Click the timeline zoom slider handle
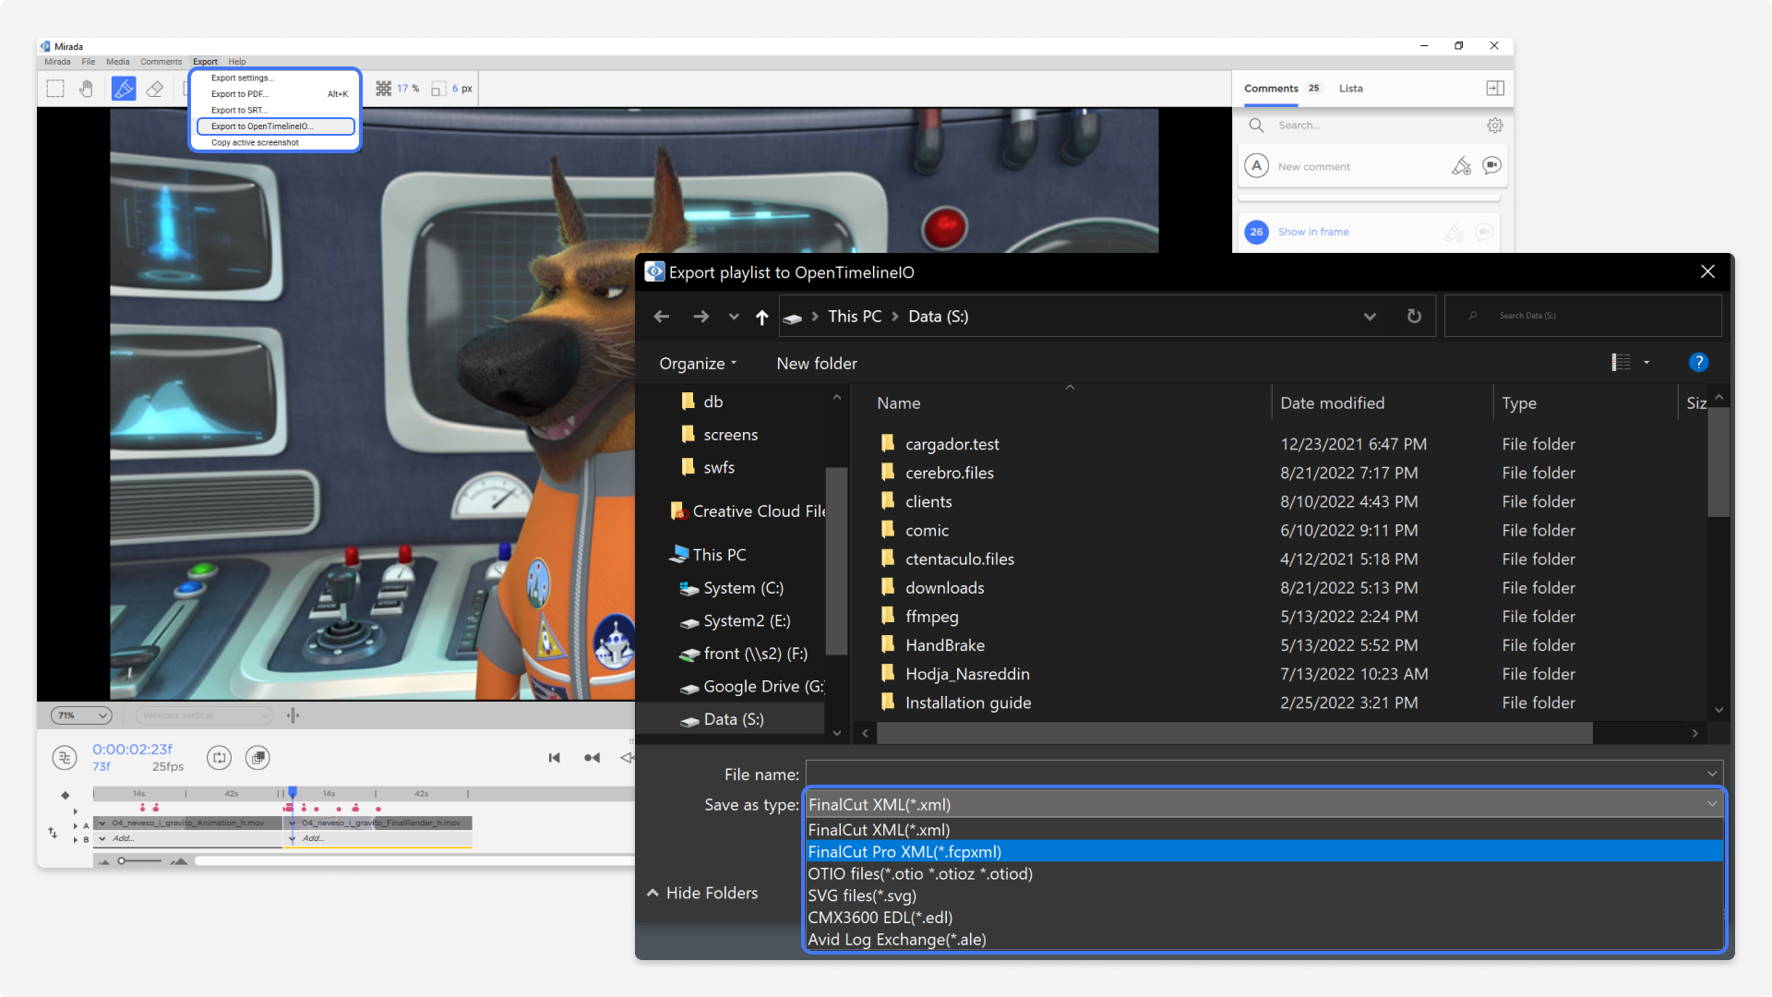 point(121,861)
